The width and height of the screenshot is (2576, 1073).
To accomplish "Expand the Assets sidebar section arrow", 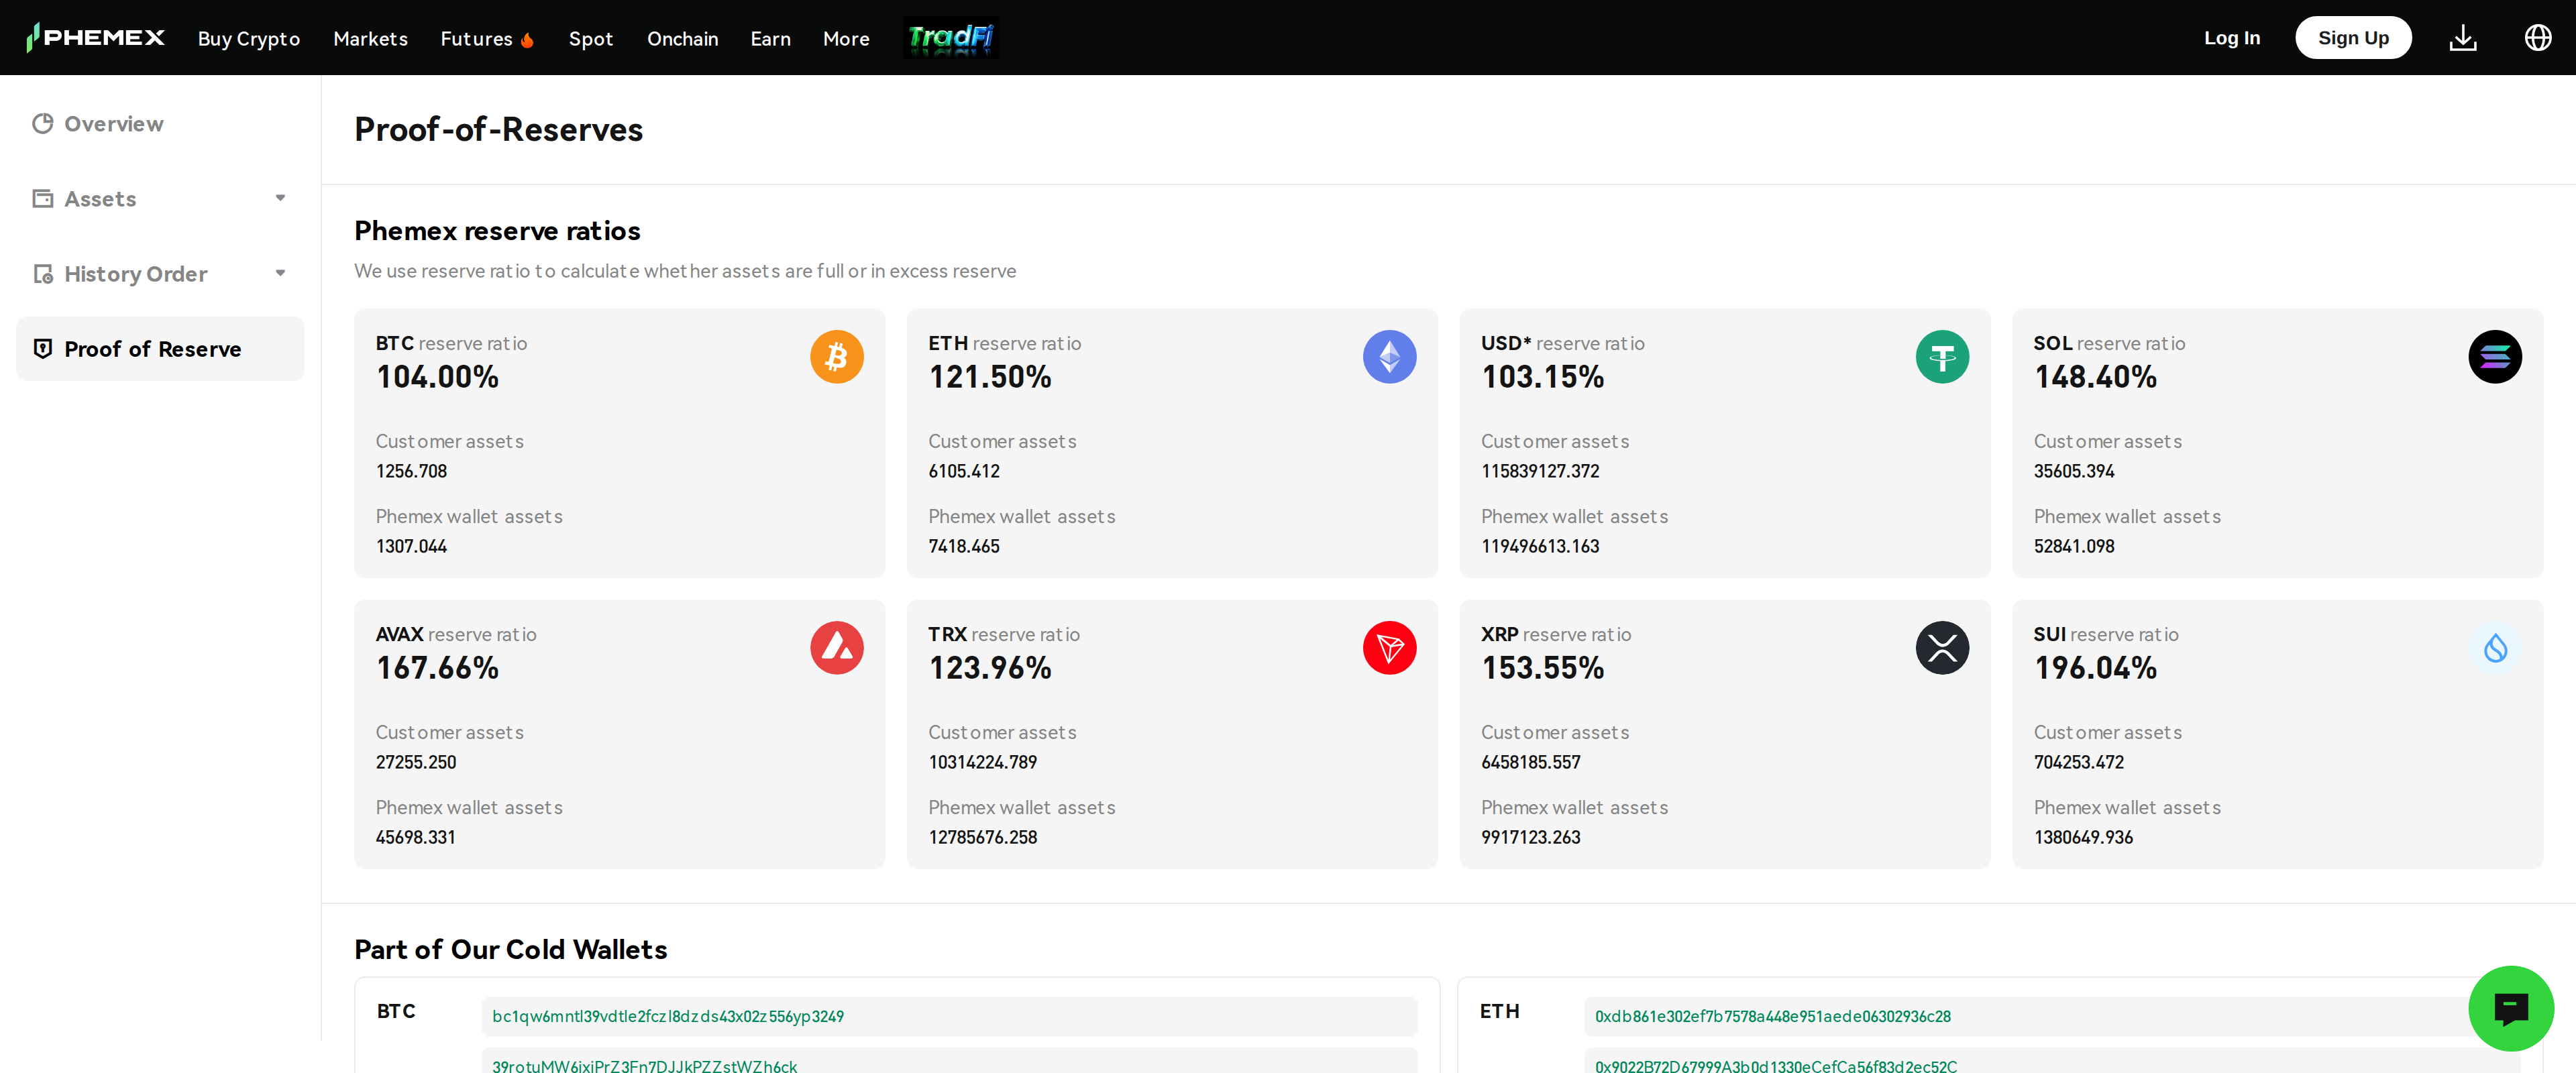I will (x=280, y=198).
